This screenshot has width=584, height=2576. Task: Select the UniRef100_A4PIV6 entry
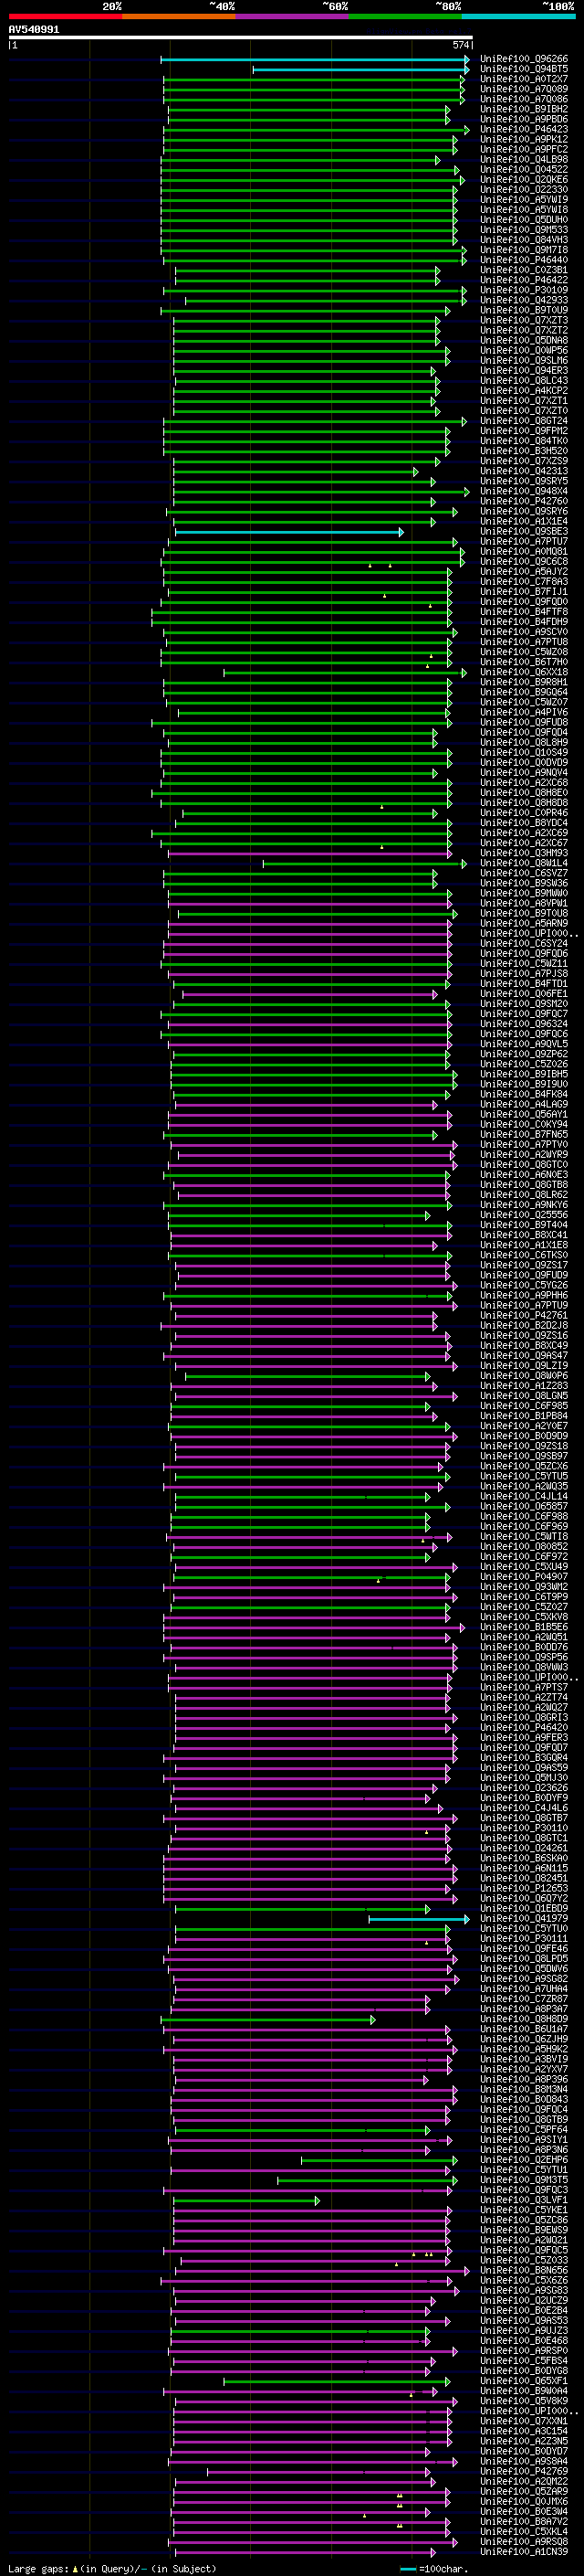click(524, 713)
